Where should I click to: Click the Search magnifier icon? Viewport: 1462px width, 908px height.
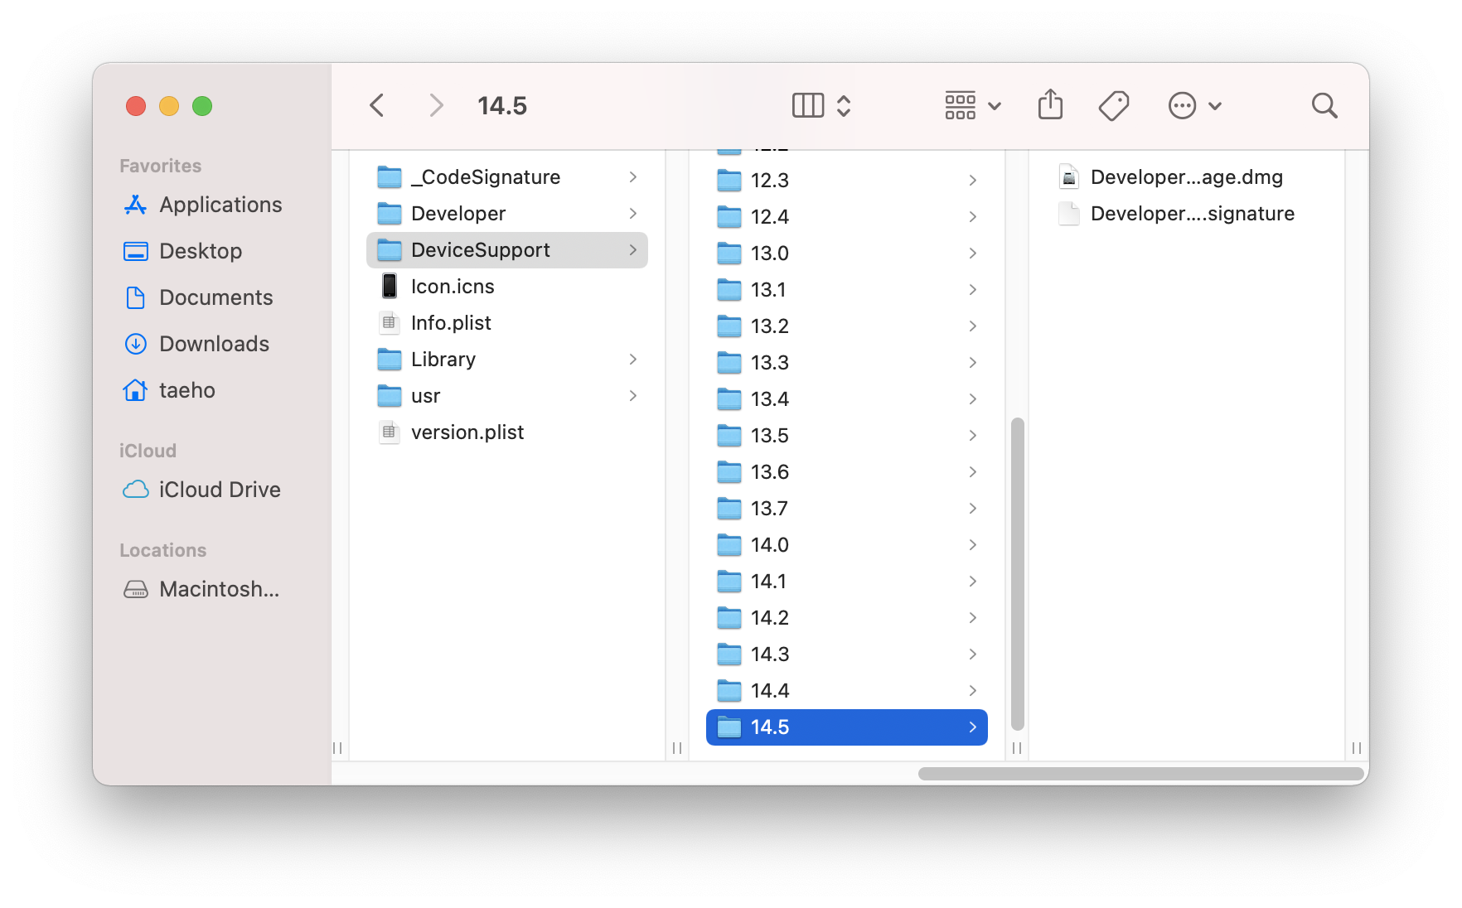coord(1324,105)
